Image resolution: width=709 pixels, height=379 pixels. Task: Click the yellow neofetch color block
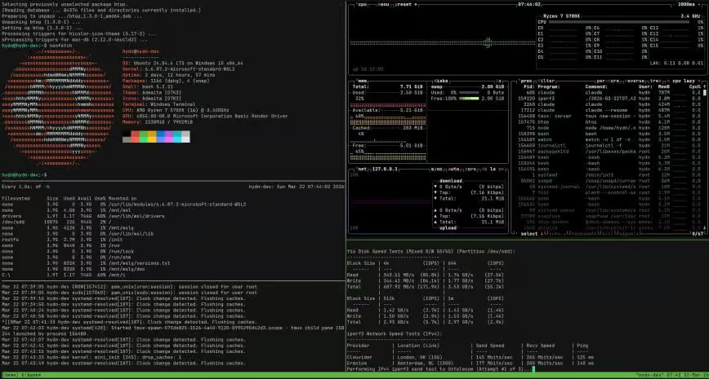(152, 137)
